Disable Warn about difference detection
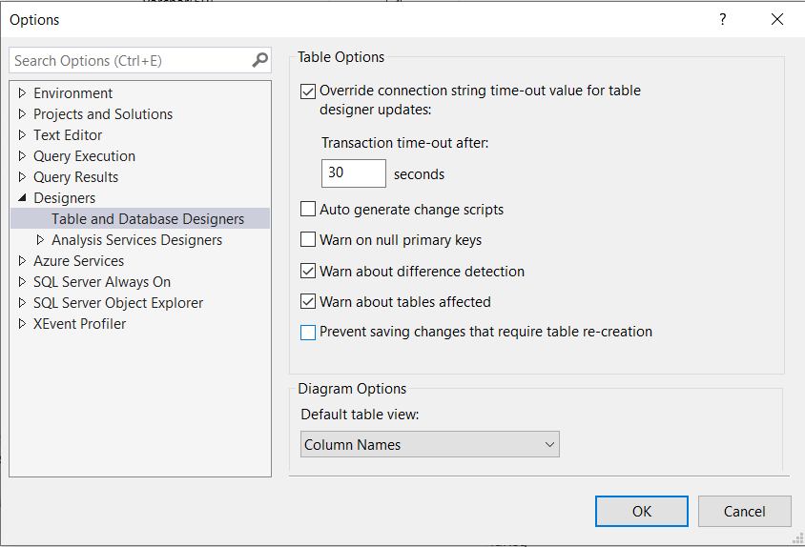805x547 pixels. (x=308, y=272)
